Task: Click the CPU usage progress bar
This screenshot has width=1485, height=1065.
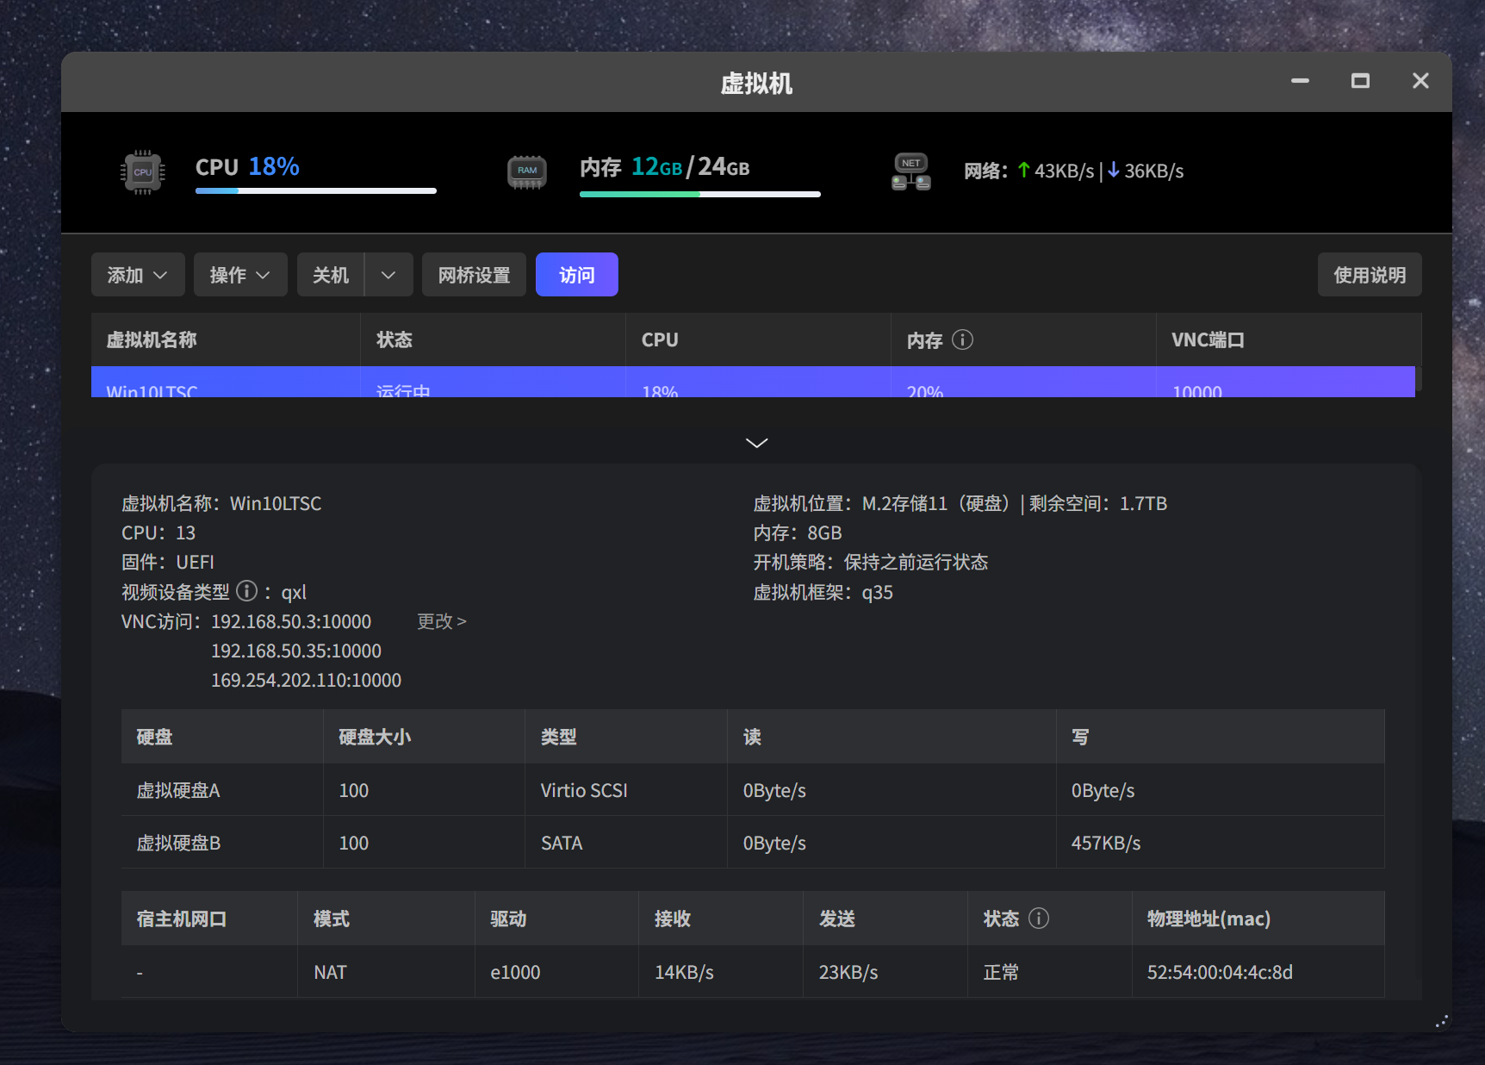Action: pyautogui.click(x=316, y=190)
